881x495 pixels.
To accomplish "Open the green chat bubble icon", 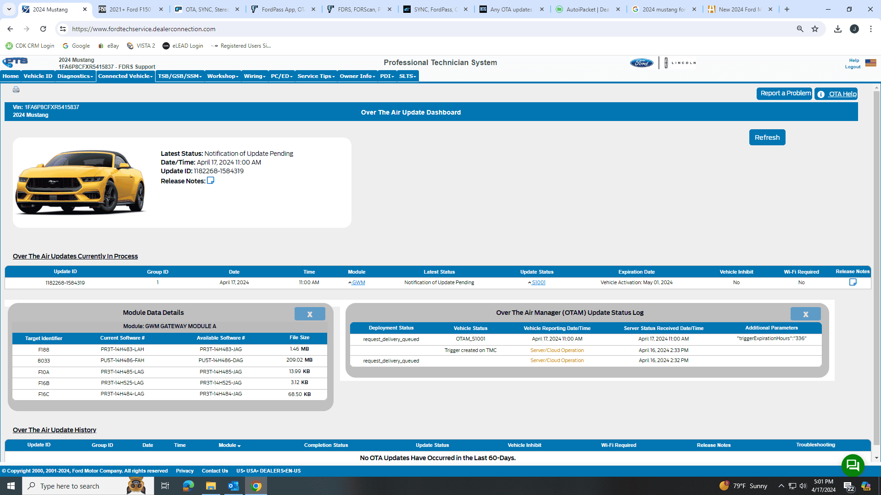I will coord(853,465).
